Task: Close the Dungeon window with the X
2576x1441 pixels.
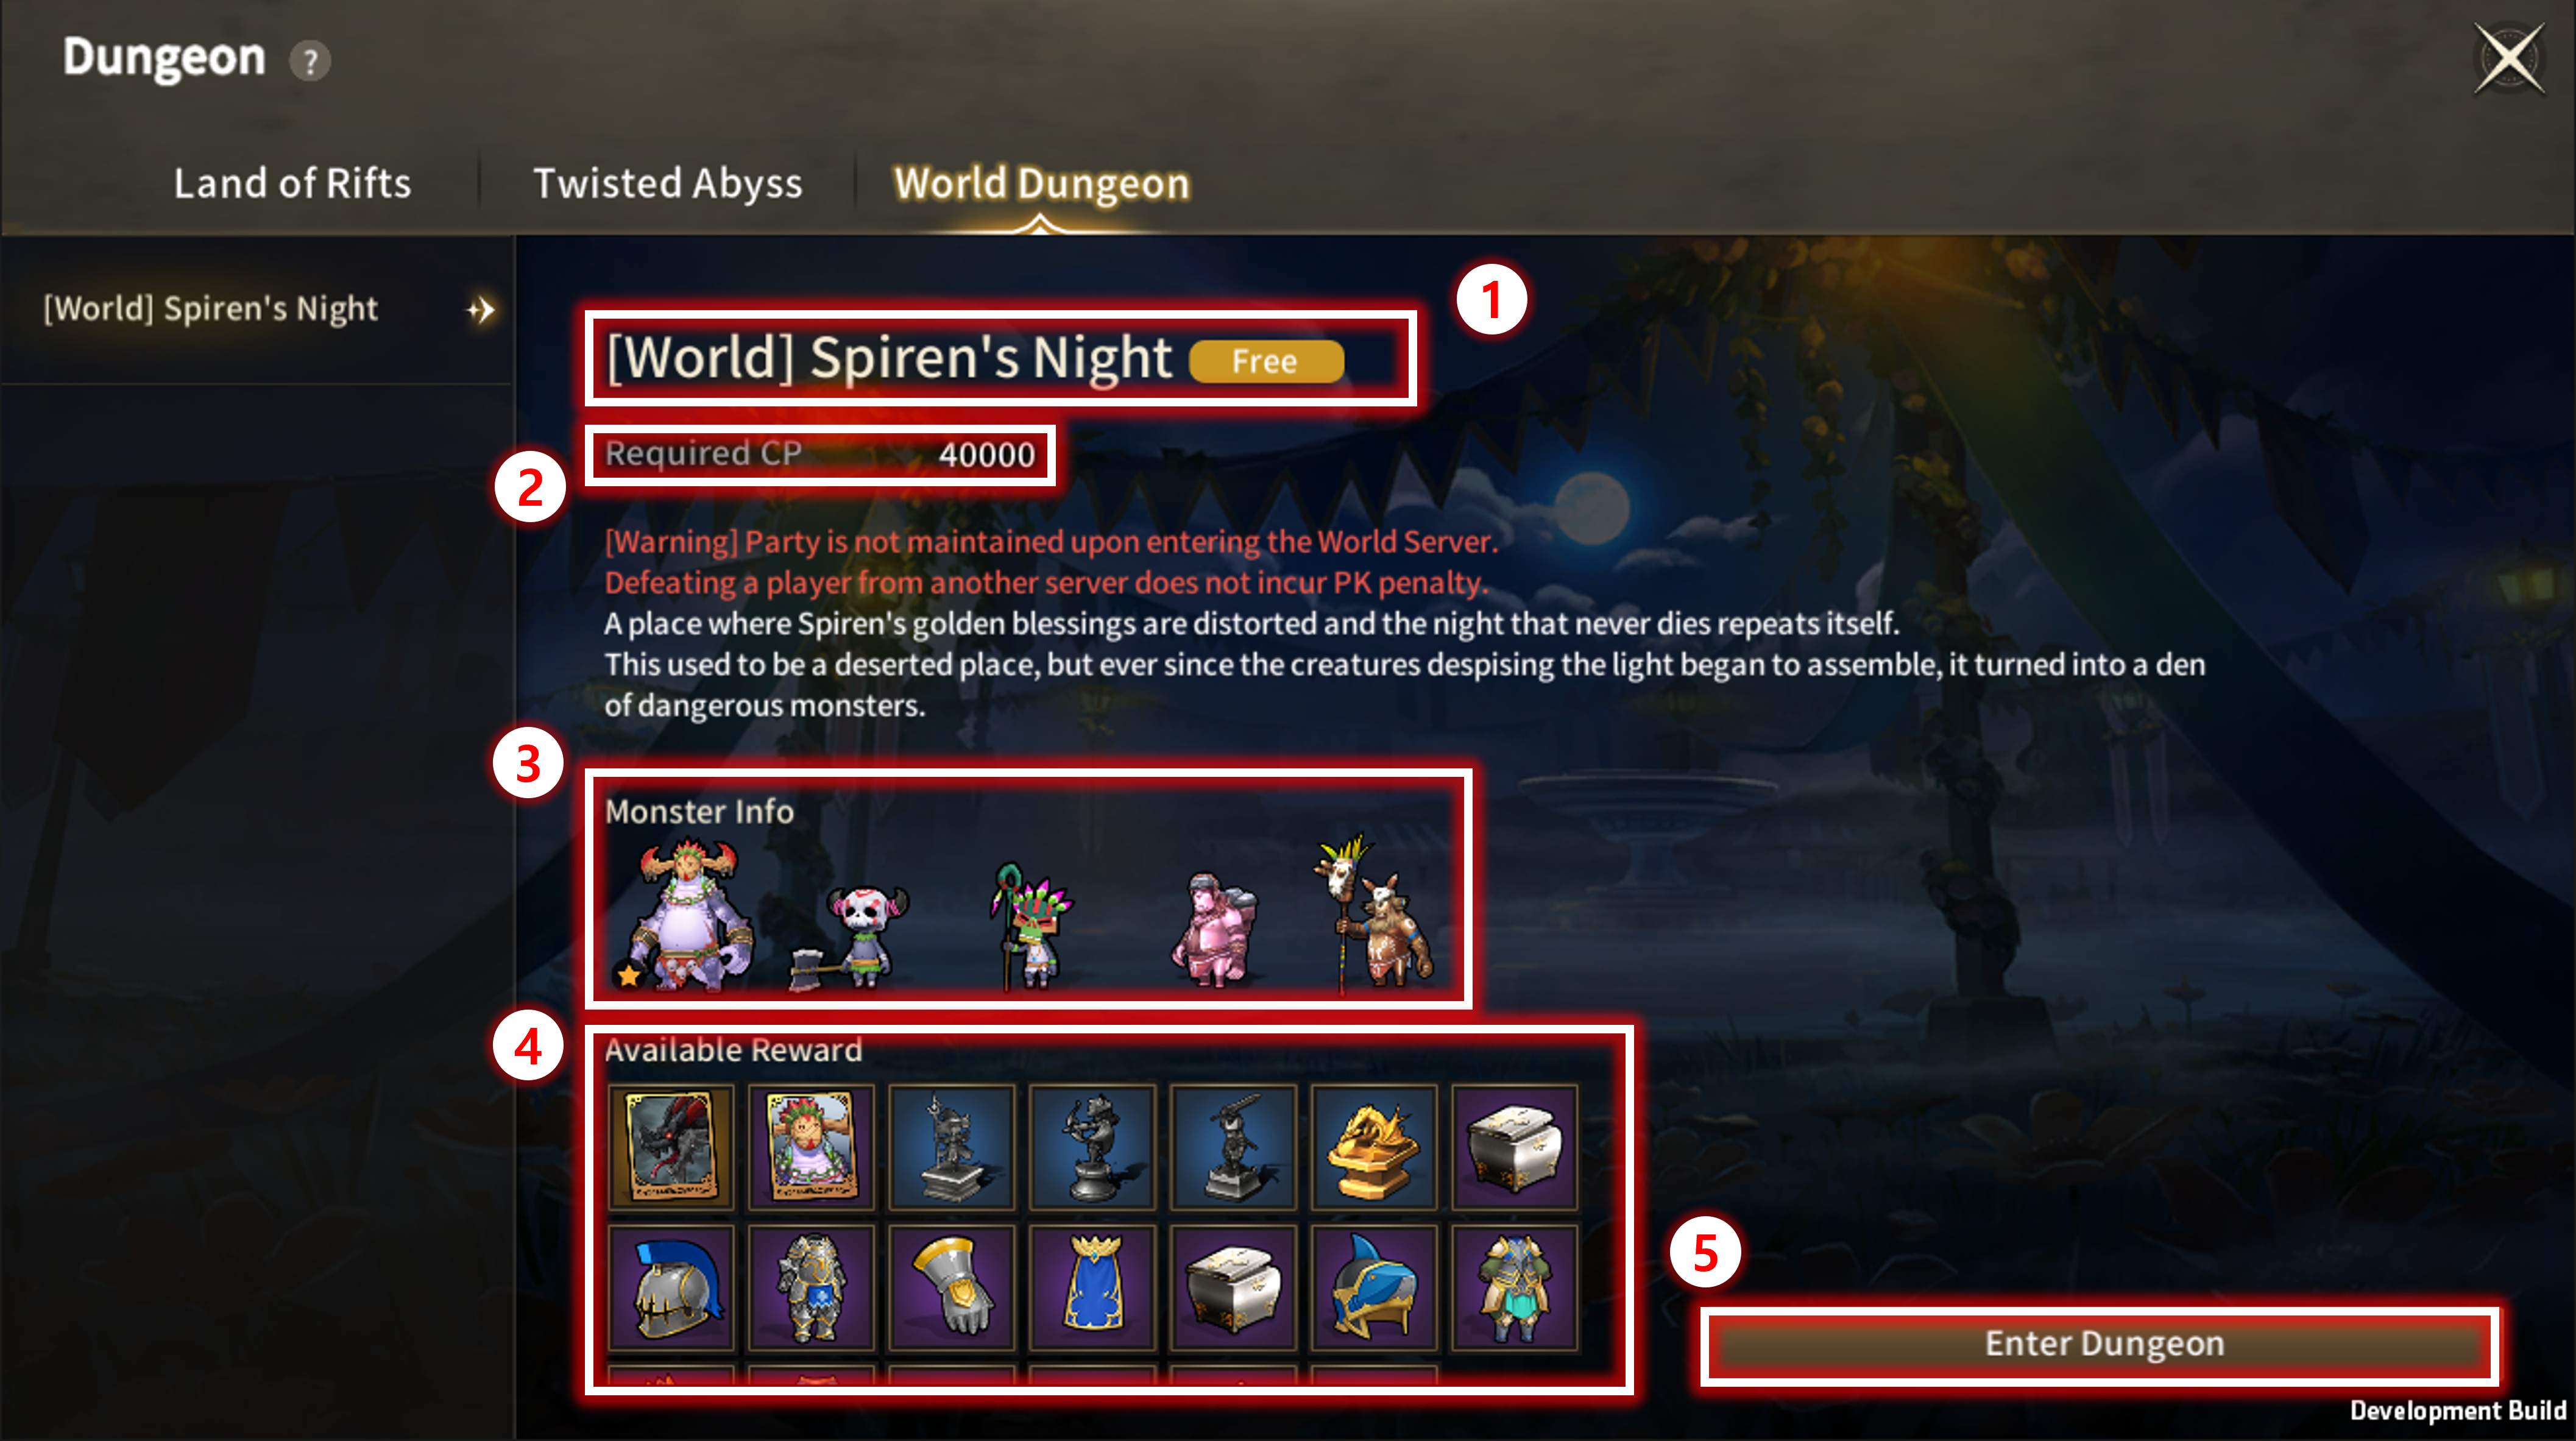Action: click(2509, 59)
